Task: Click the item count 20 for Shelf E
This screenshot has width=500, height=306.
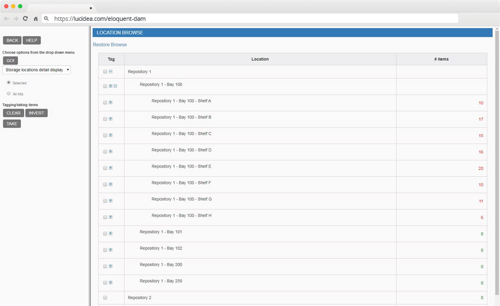Action: click(480, 168)
